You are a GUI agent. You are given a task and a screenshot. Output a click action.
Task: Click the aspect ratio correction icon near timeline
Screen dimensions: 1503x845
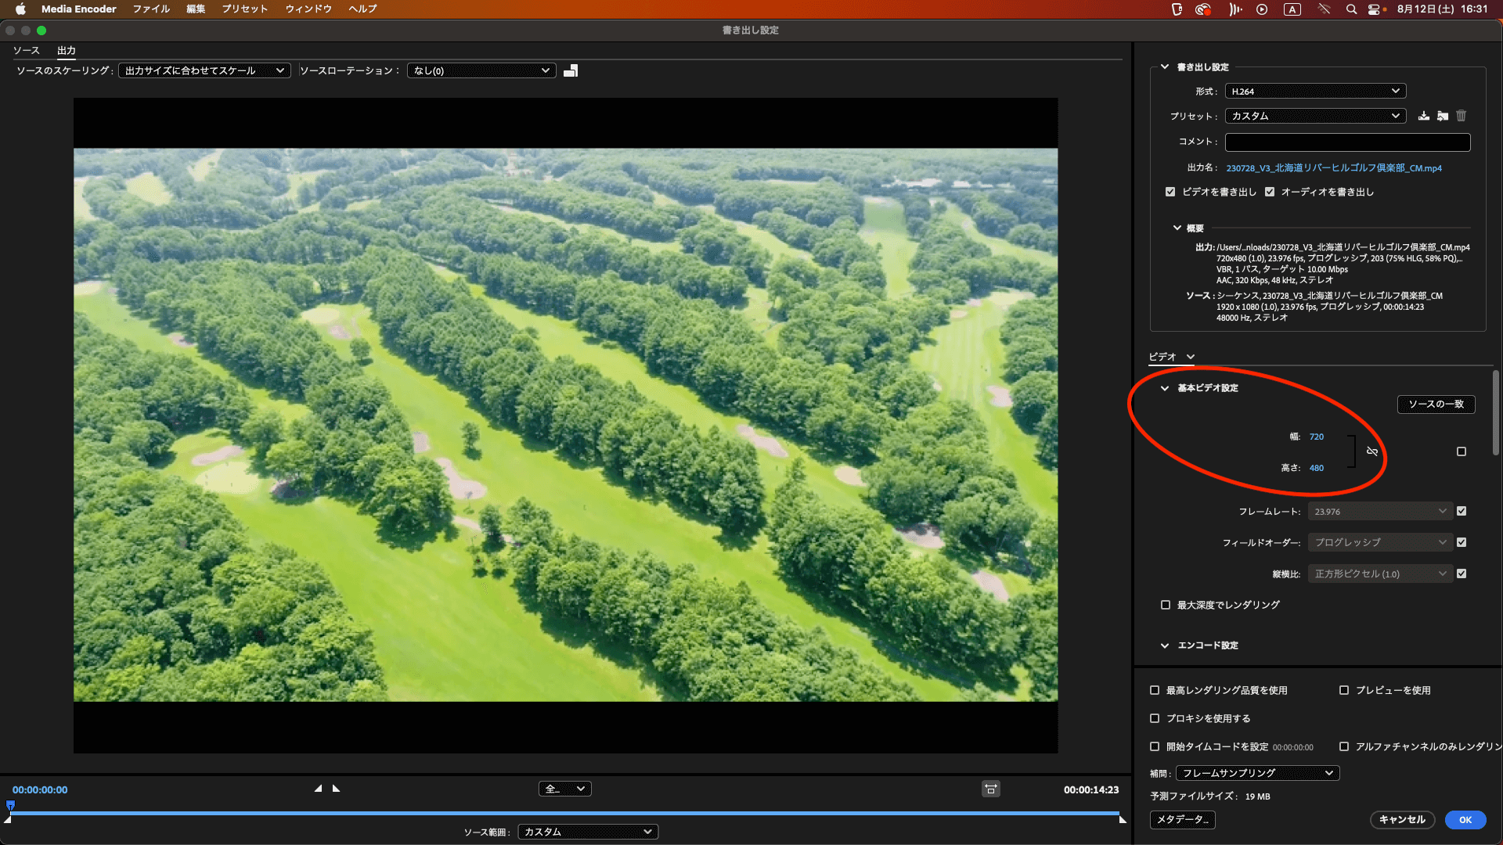991,789
